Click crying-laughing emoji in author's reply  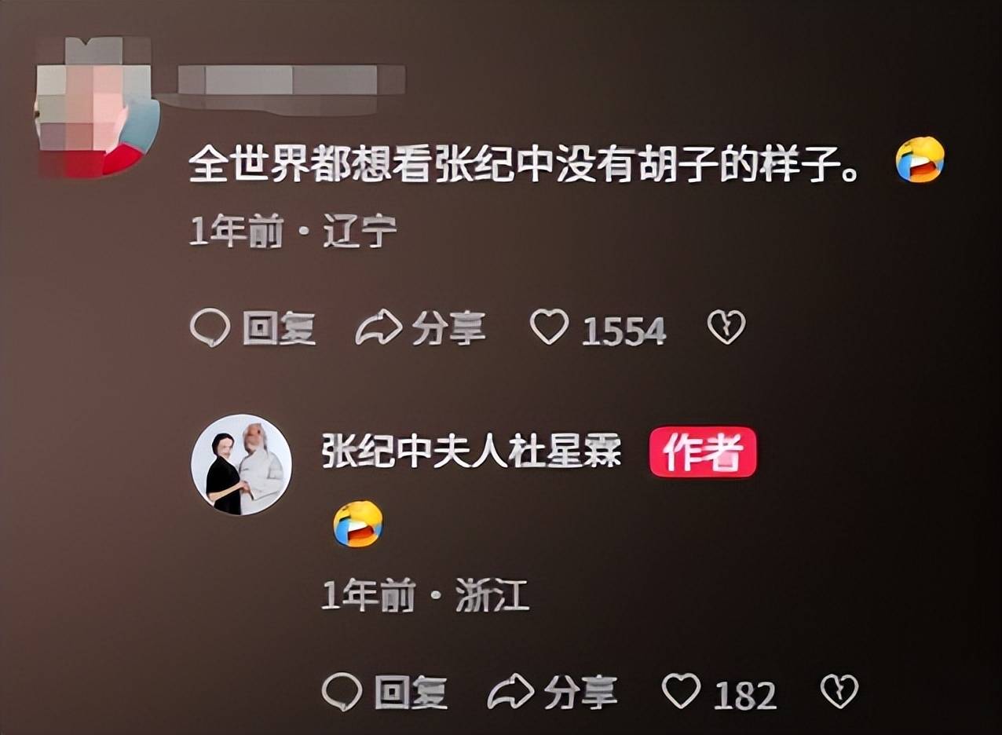point(358,524)
